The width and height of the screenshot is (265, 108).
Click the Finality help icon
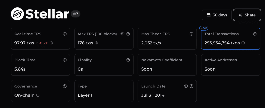coord(128,60)
